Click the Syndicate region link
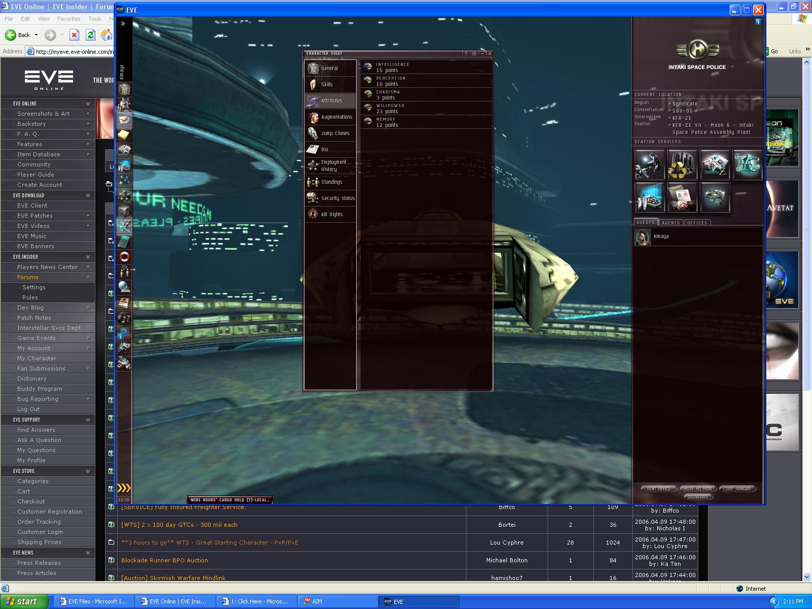This screenshot has width=812, height=609. 685,104
